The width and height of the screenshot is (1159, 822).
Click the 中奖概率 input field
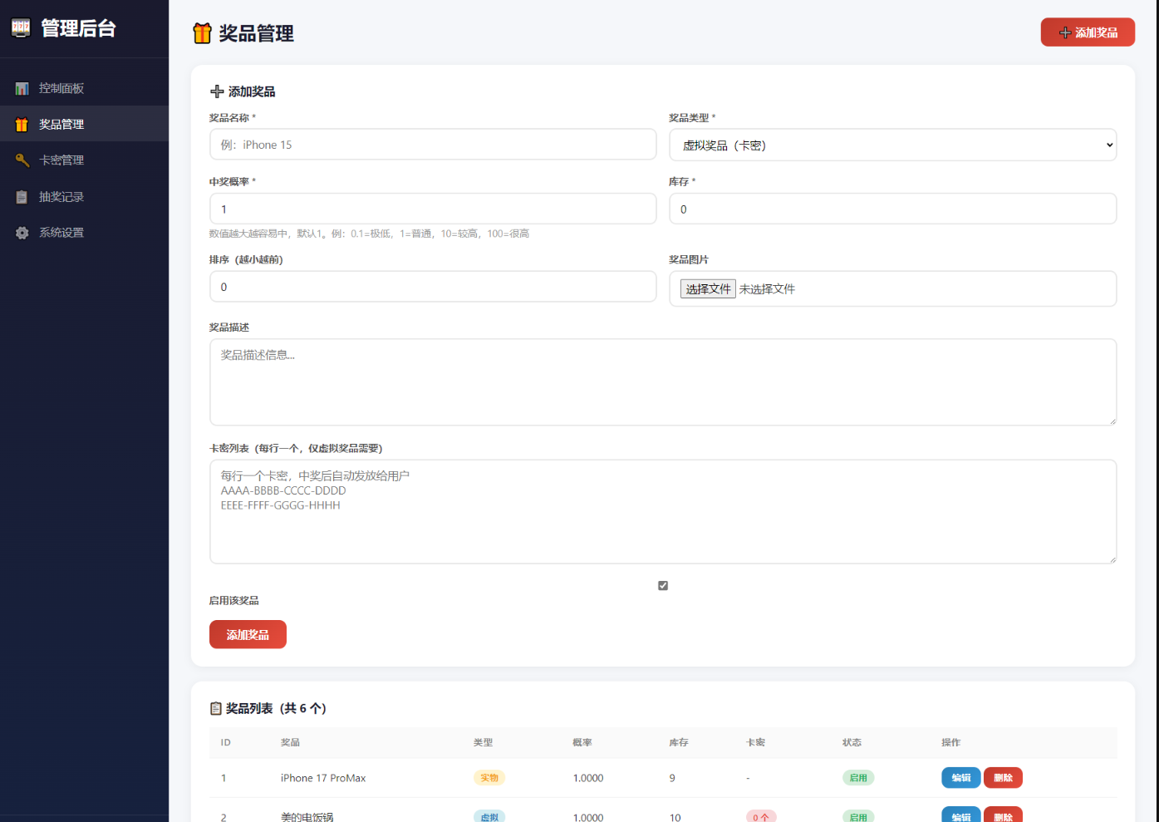click(433, 209)
